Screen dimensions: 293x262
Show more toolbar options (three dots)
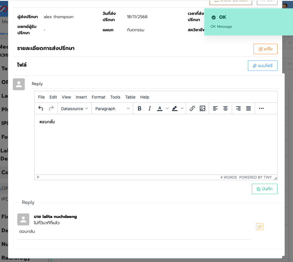261,109
